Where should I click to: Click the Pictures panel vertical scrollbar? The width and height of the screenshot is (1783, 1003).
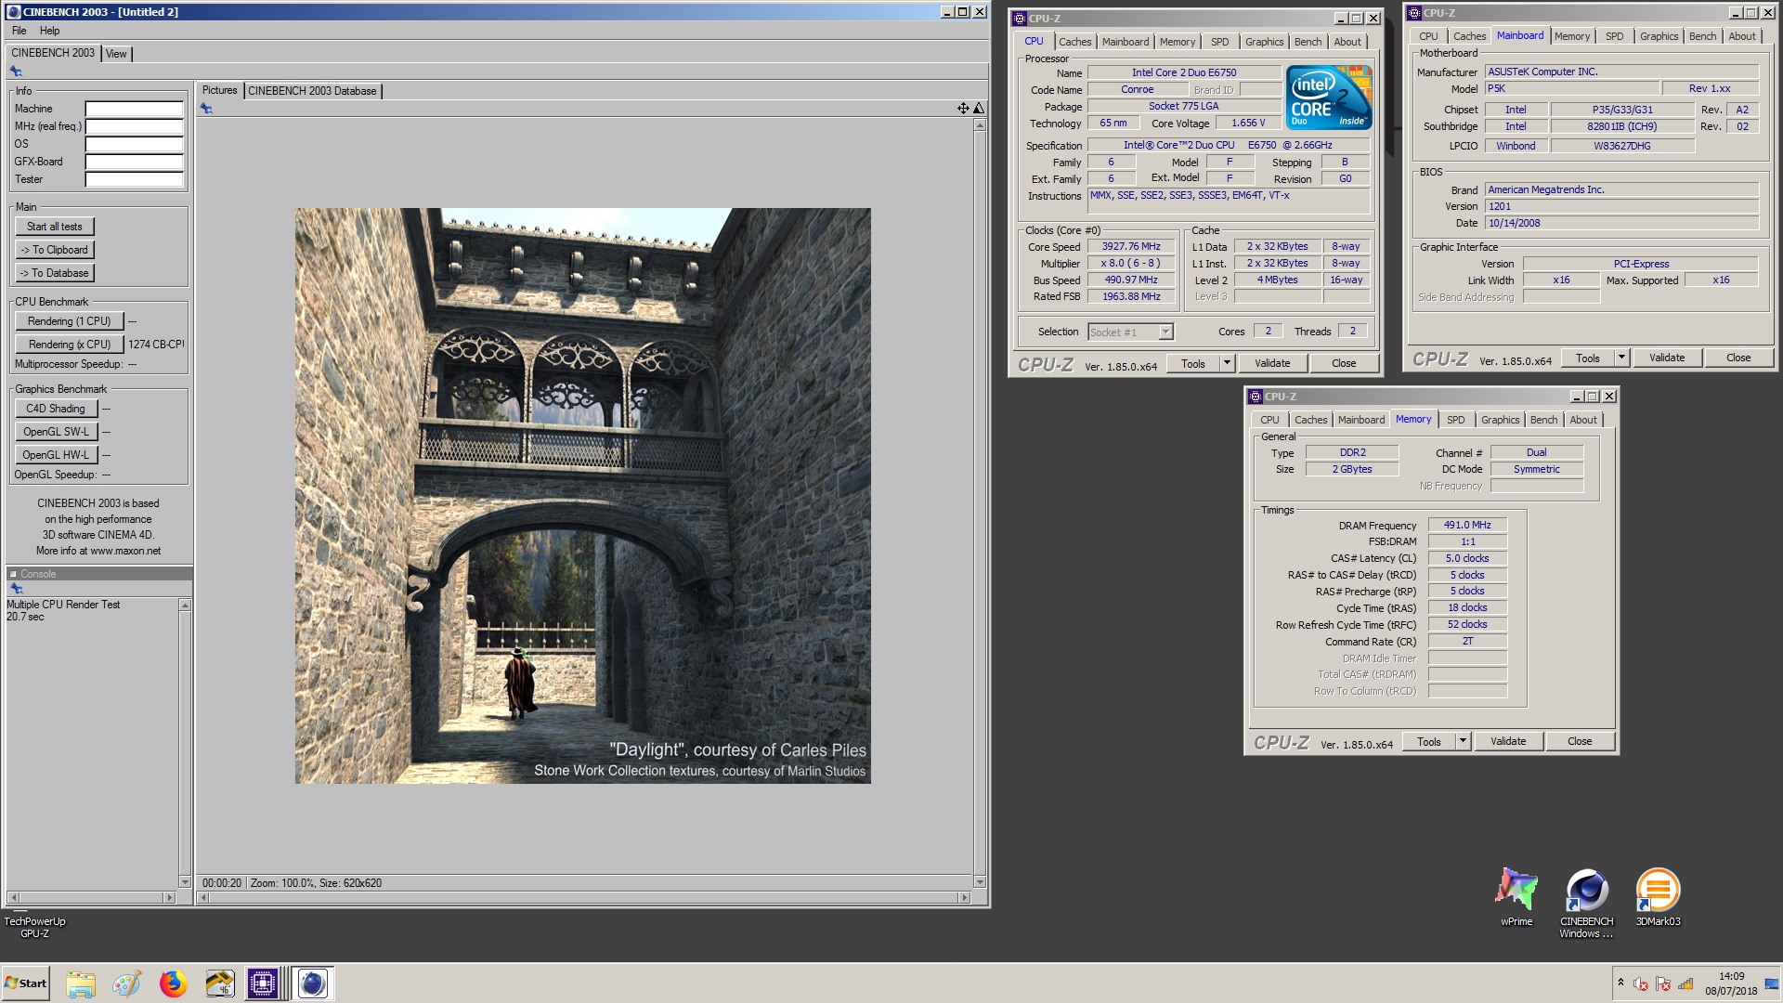click(980, 503)
